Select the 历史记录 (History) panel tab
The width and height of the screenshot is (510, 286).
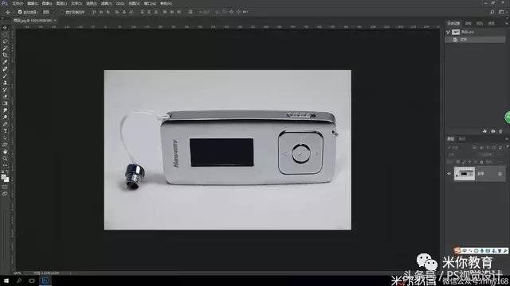(453, 23)
